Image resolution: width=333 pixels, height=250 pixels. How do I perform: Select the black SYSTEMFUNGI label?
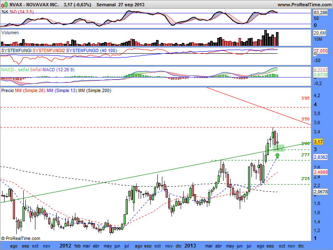coord(16,50)
